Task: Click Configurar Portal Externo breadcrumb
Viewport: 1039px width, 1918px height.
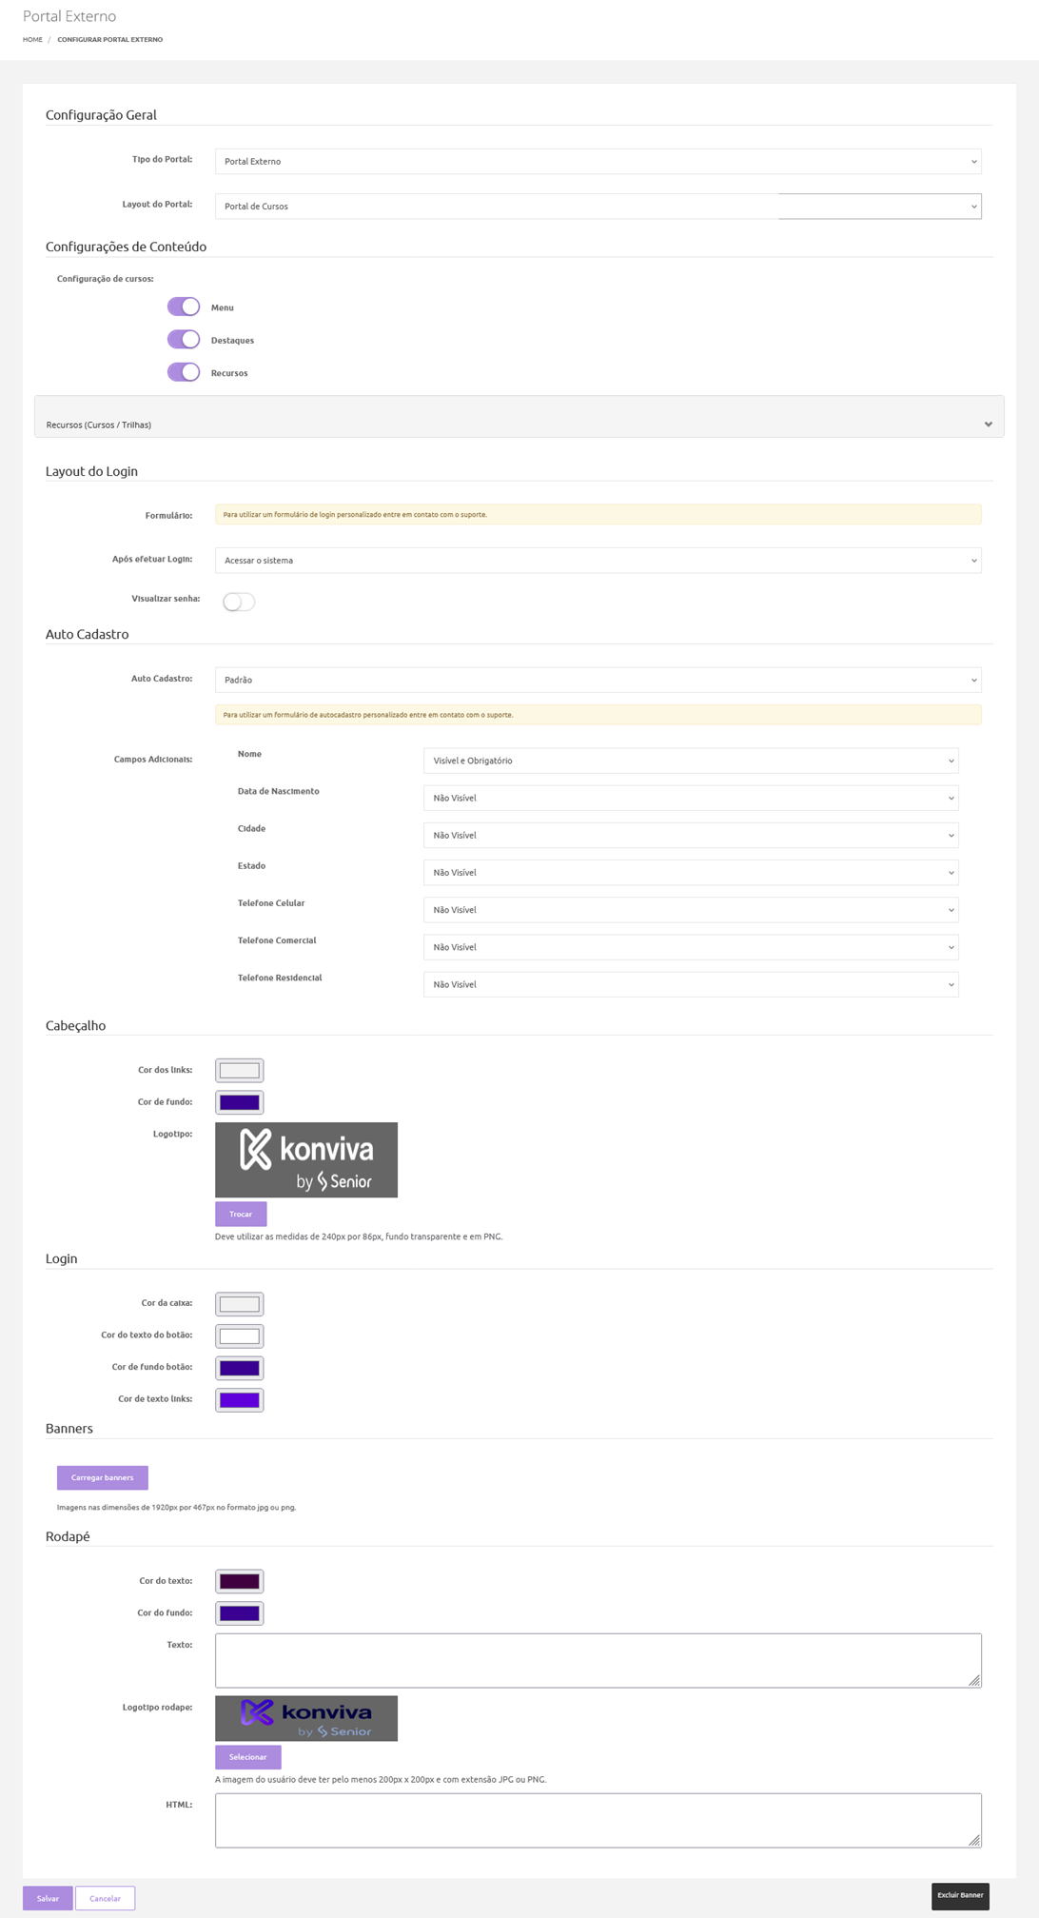Action: pyautogui.click(x=109, y=40)
